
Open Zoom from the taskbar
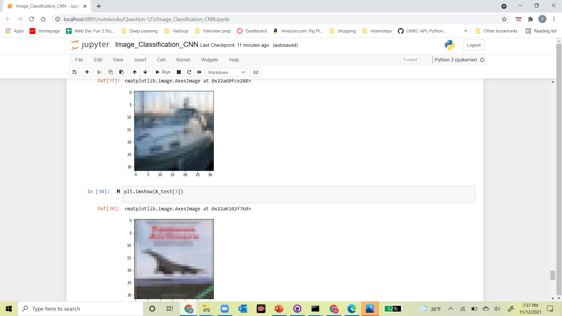pos(225,309)
